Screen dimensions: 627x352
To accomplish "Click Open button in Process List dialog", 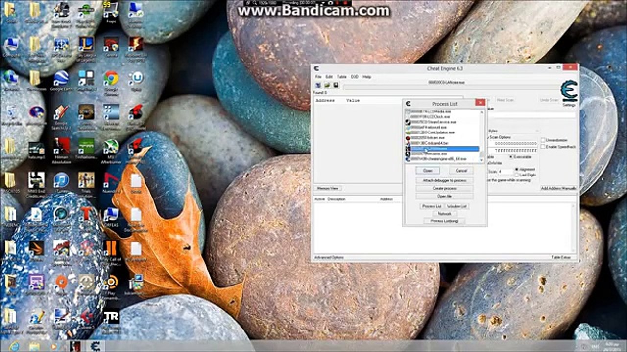I will [x=428, y=171].
